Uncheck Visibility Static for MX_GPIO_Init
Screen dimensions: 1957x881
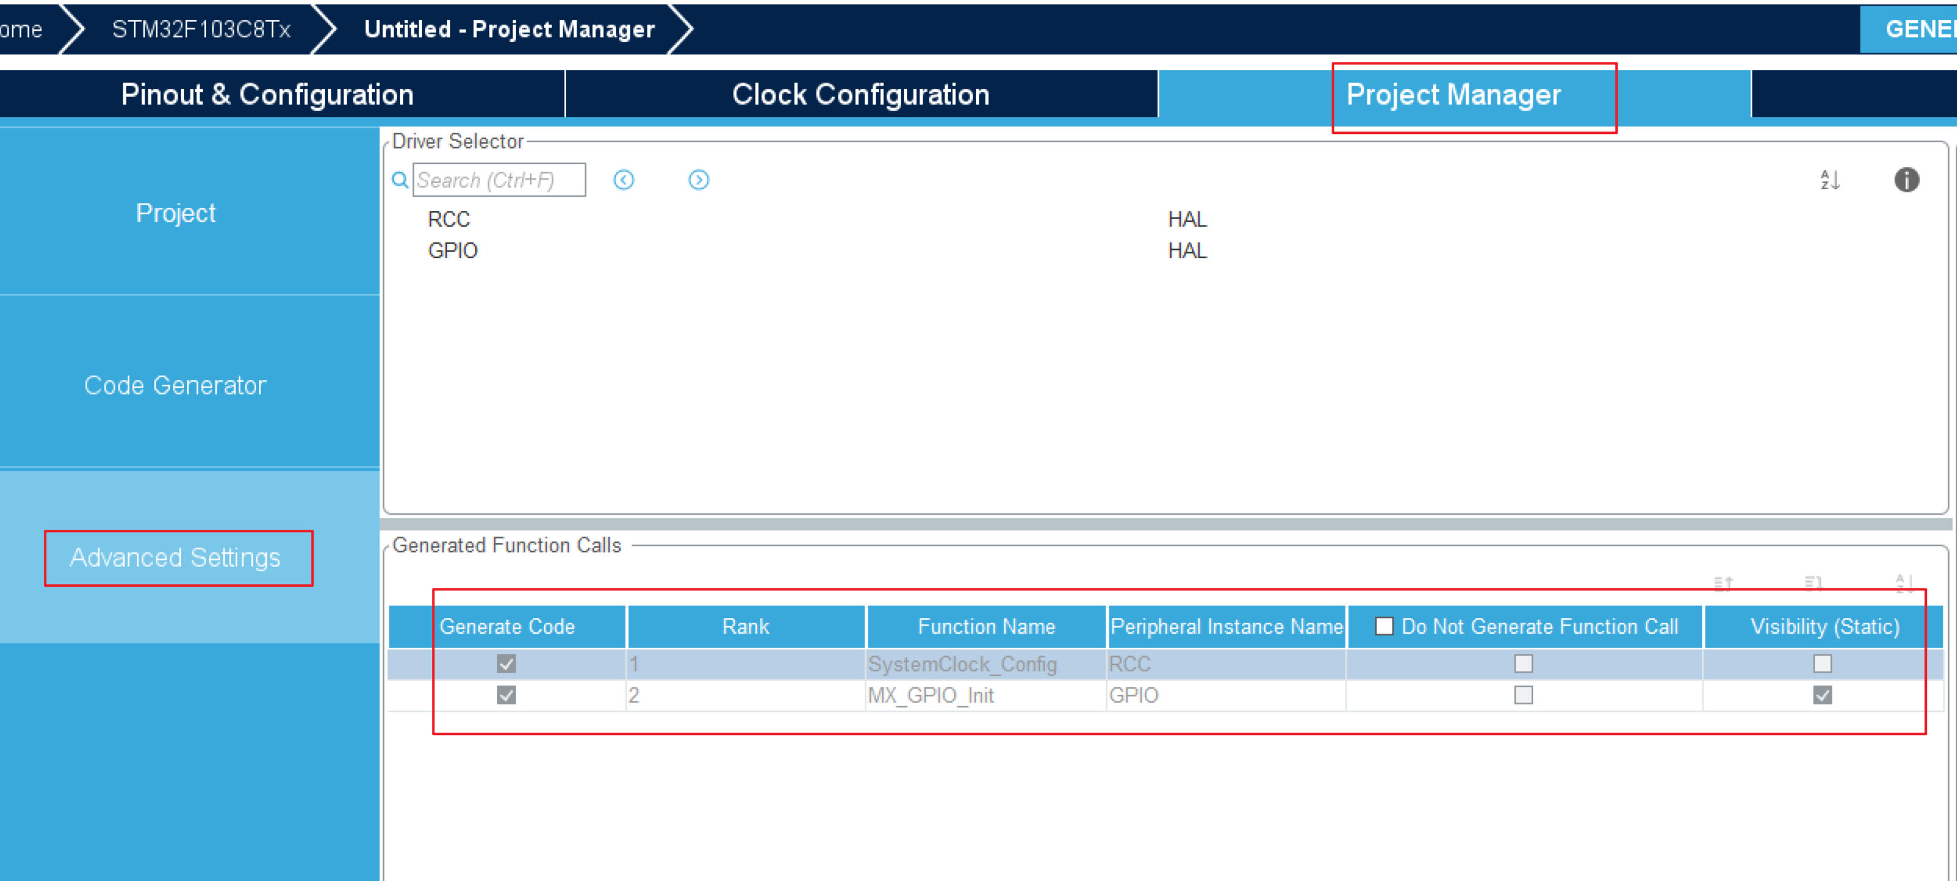(x=1822, y=695)
